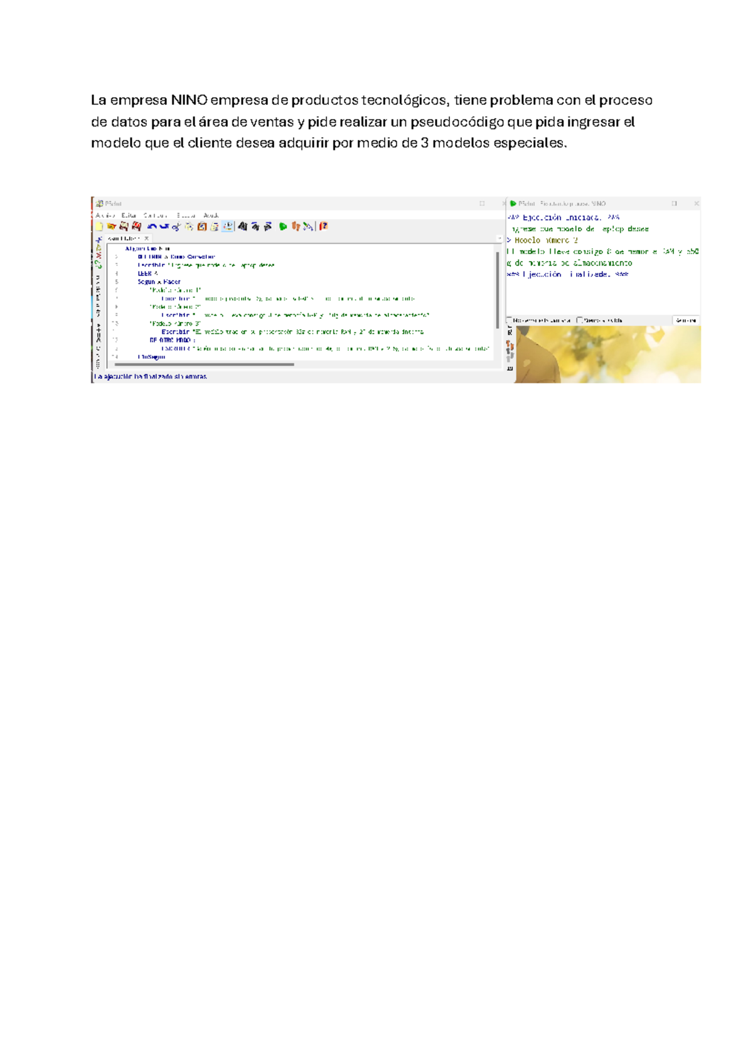Click the Undo arrow icon
This screenshot has width=753, height=1064.
151,226
